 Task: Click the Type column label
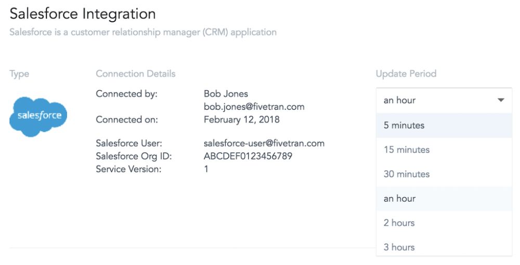point(19,74)
